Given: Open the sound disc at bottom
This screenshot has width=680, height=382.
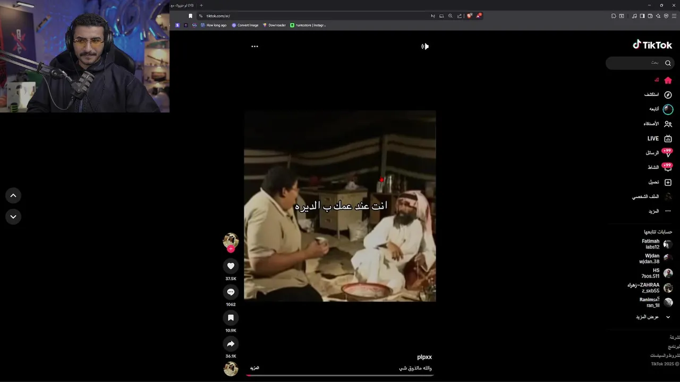Looking at the screenshot, I should (x=231, y=368).
